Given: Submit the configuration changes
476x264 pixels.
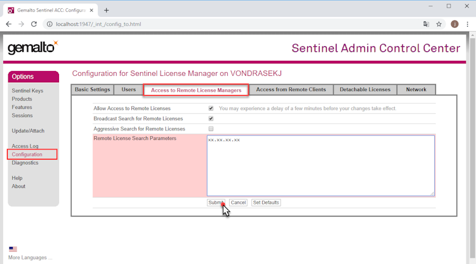Looking at the screenshot, I should (x=216, y=203).
